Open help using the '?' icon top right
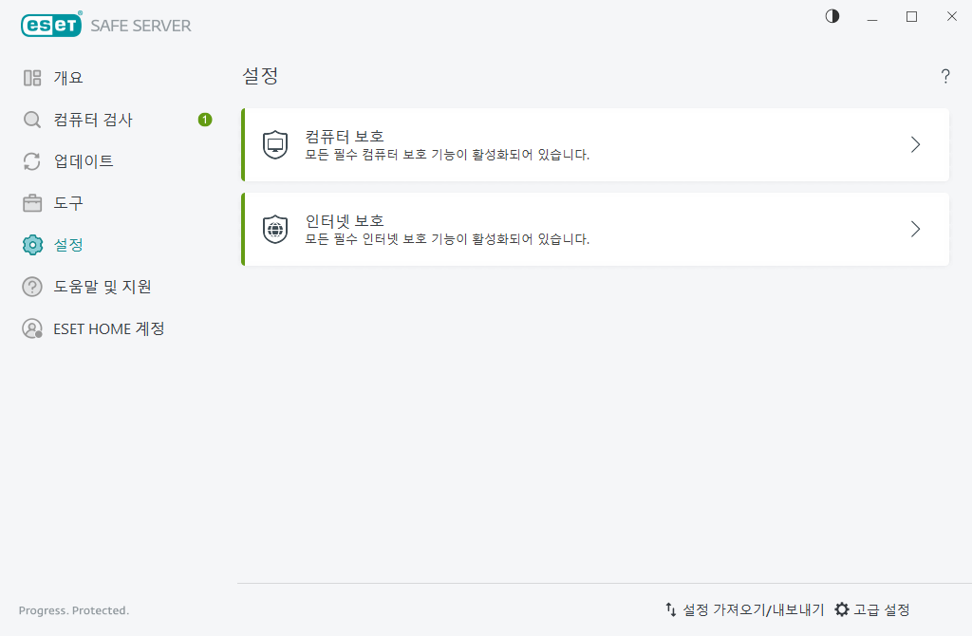972x636 pixels. pyautogui.click(x=944, y=76)
